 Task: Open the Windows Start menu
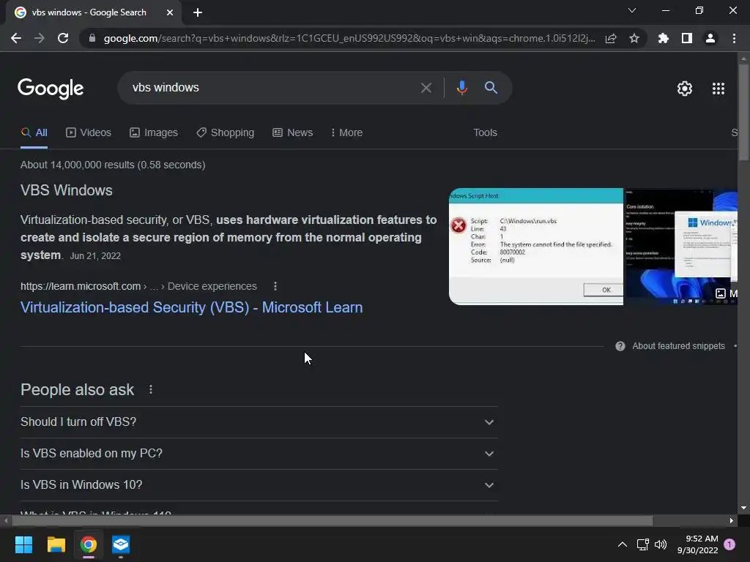coord(23,544)
